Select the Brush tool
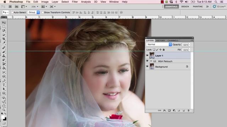This screenshot has width=227, height=127. [x=4, y=52]
